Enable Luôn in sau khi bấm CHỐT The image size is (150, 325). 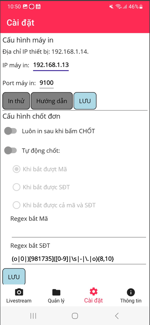tap(10, 131)
